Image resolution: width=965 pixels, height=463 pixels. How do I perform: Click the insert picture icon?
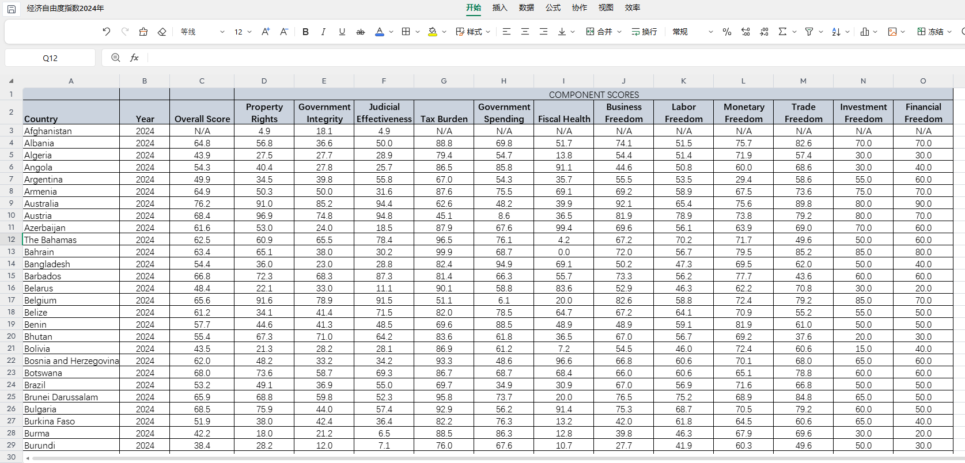tap(892, 32)
